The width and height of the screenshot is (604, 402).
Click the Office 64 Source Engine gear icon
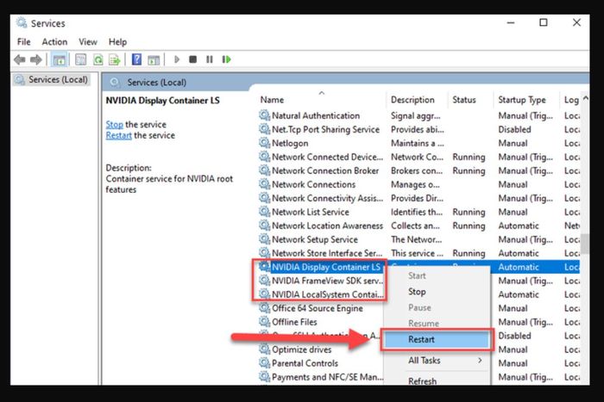[x=264, y=307]
